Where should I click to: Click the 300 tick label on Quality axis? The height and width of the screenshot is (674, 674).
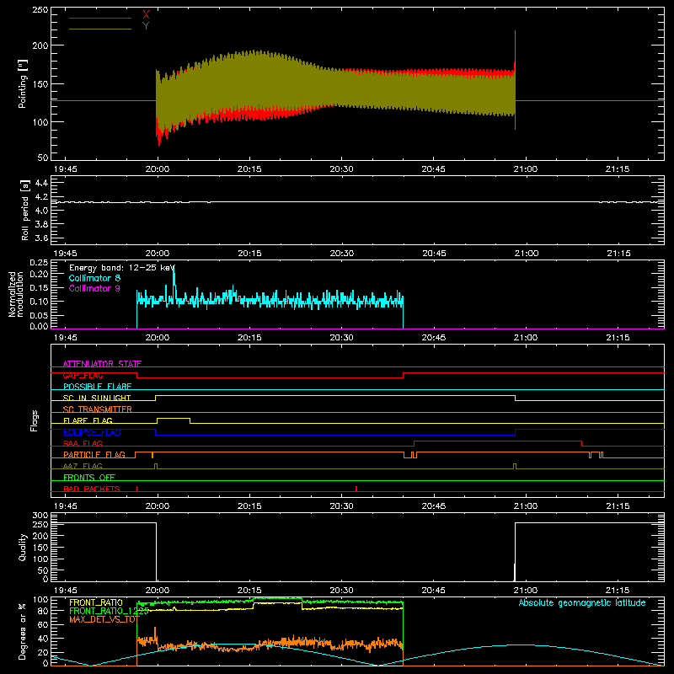[x=40, y=516]
